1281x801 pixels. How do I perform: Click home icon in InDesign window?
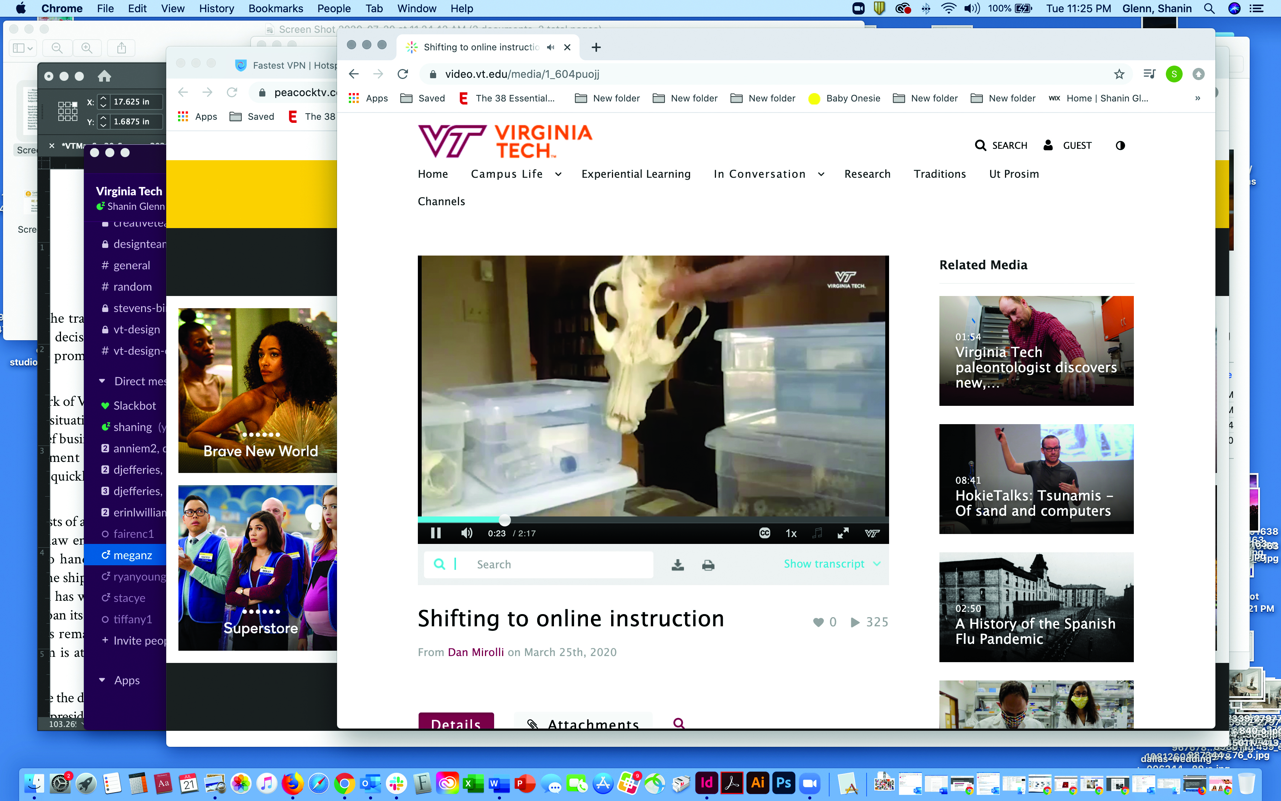point(104,76)
